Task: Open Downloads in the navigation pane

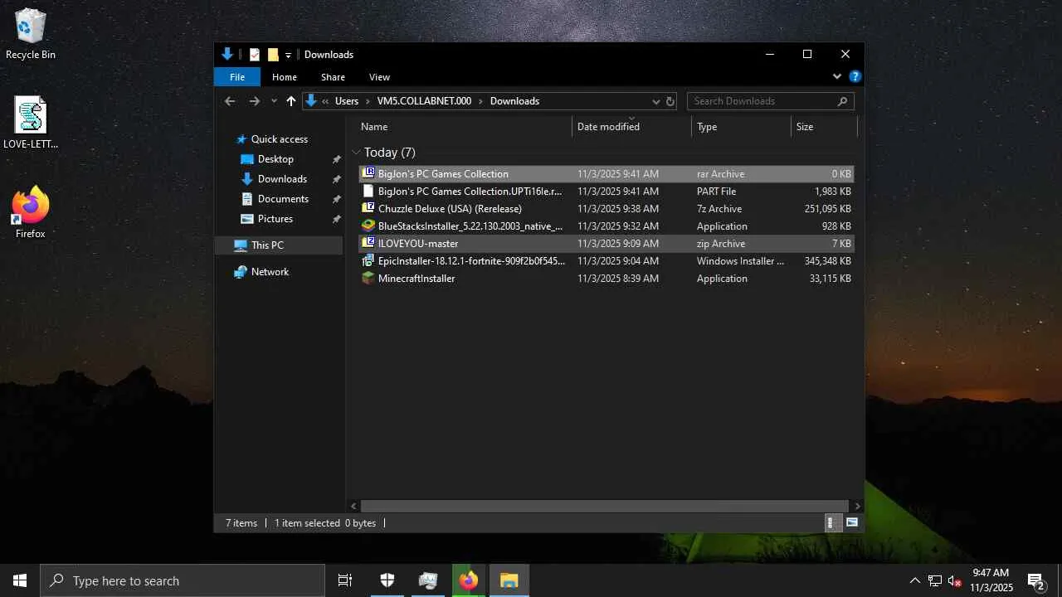Action: [282, 179]
